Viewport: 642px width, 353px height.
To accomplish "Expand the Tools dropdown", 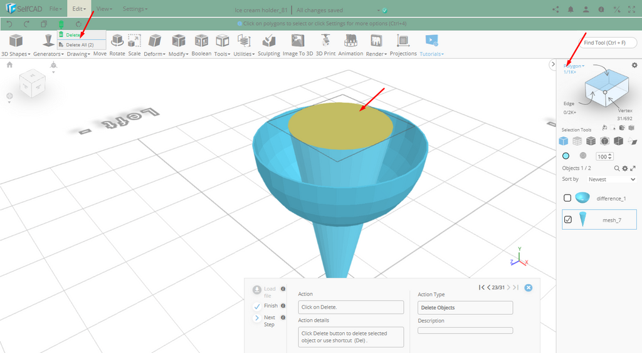I will coord(222,54).
